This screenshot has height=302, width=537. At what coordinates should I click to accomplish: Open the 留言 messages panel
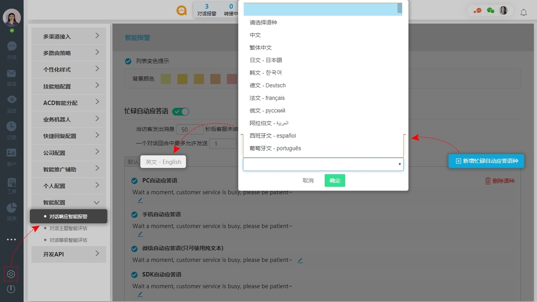(x=11, y=77)
